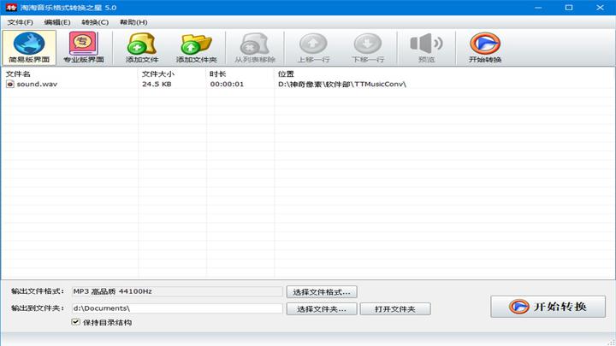616x346 pixels.
Task: Switch to the 简易版界面 simple interface
Action: (29, 48)
